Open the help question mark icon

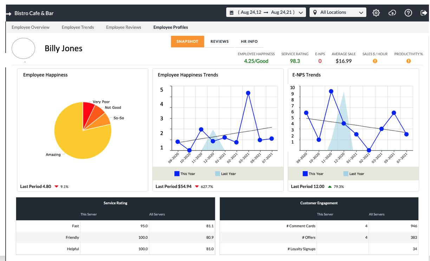pos(408,13)
